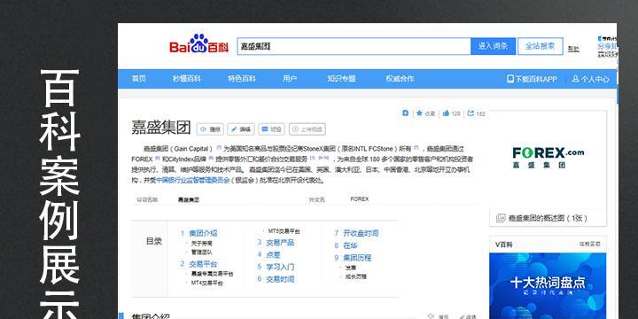This screenshot has width=638, height=319.
Task: Jump to subsection MT4交易平台
Action: click(207, 283)
